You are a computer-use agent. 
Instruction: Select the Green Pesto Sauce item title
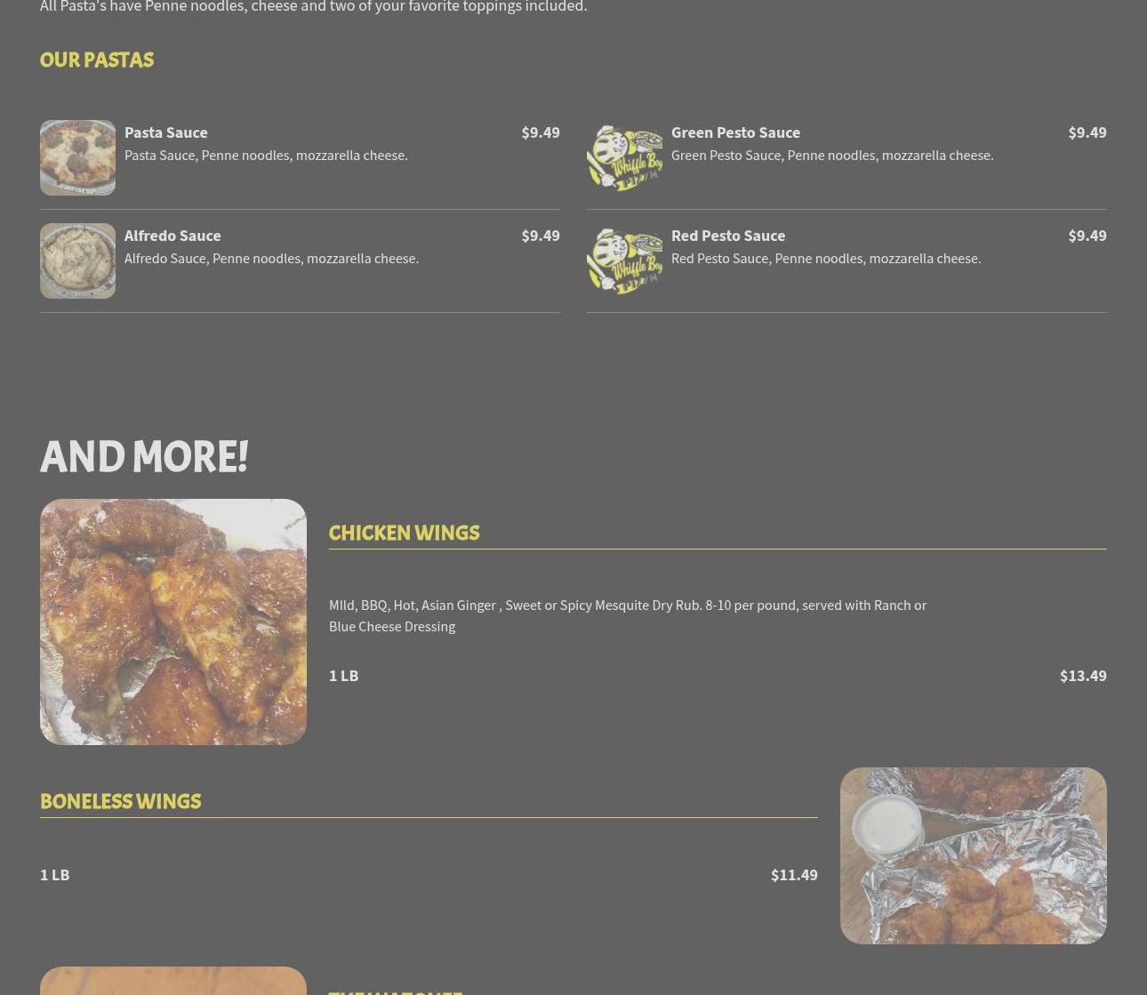pos(735,132)
